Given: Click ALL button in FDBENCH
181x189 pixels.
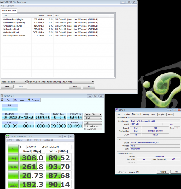Looking at the screenshot, I should click(x=10, y=108).
